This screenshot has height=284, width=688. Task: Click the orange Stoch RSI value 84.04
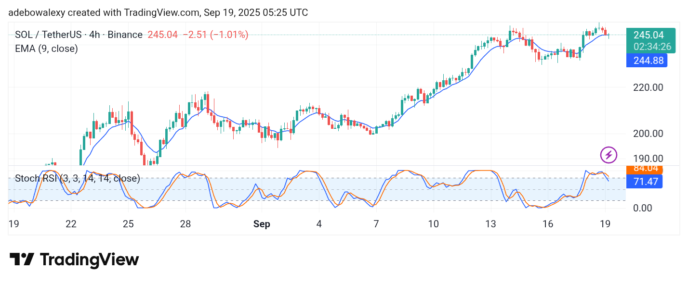[645, 169]
